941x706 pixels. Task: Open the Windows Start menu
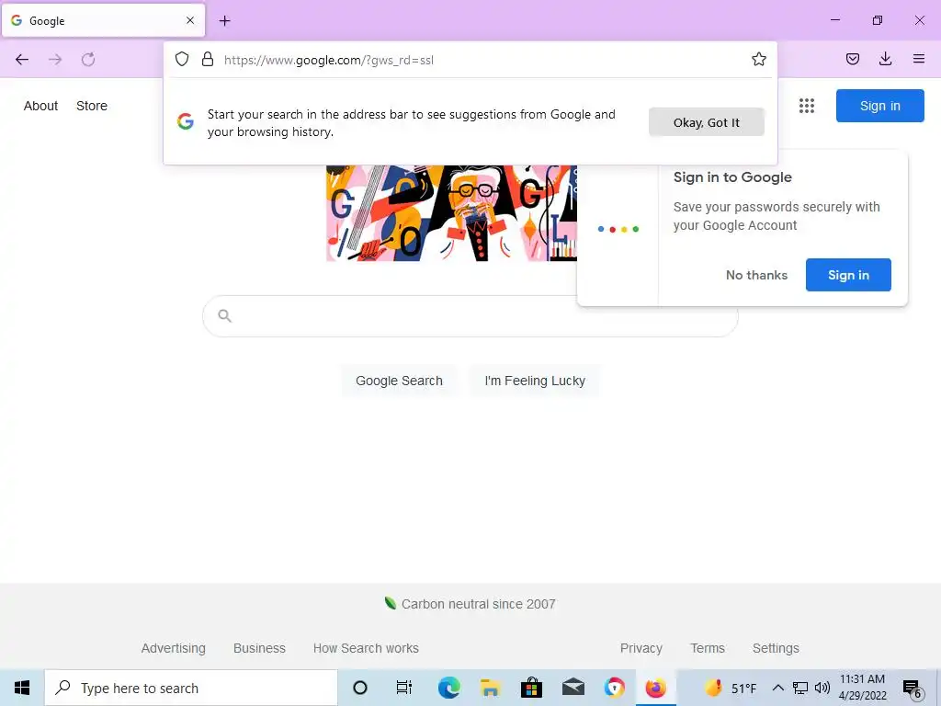22,688
